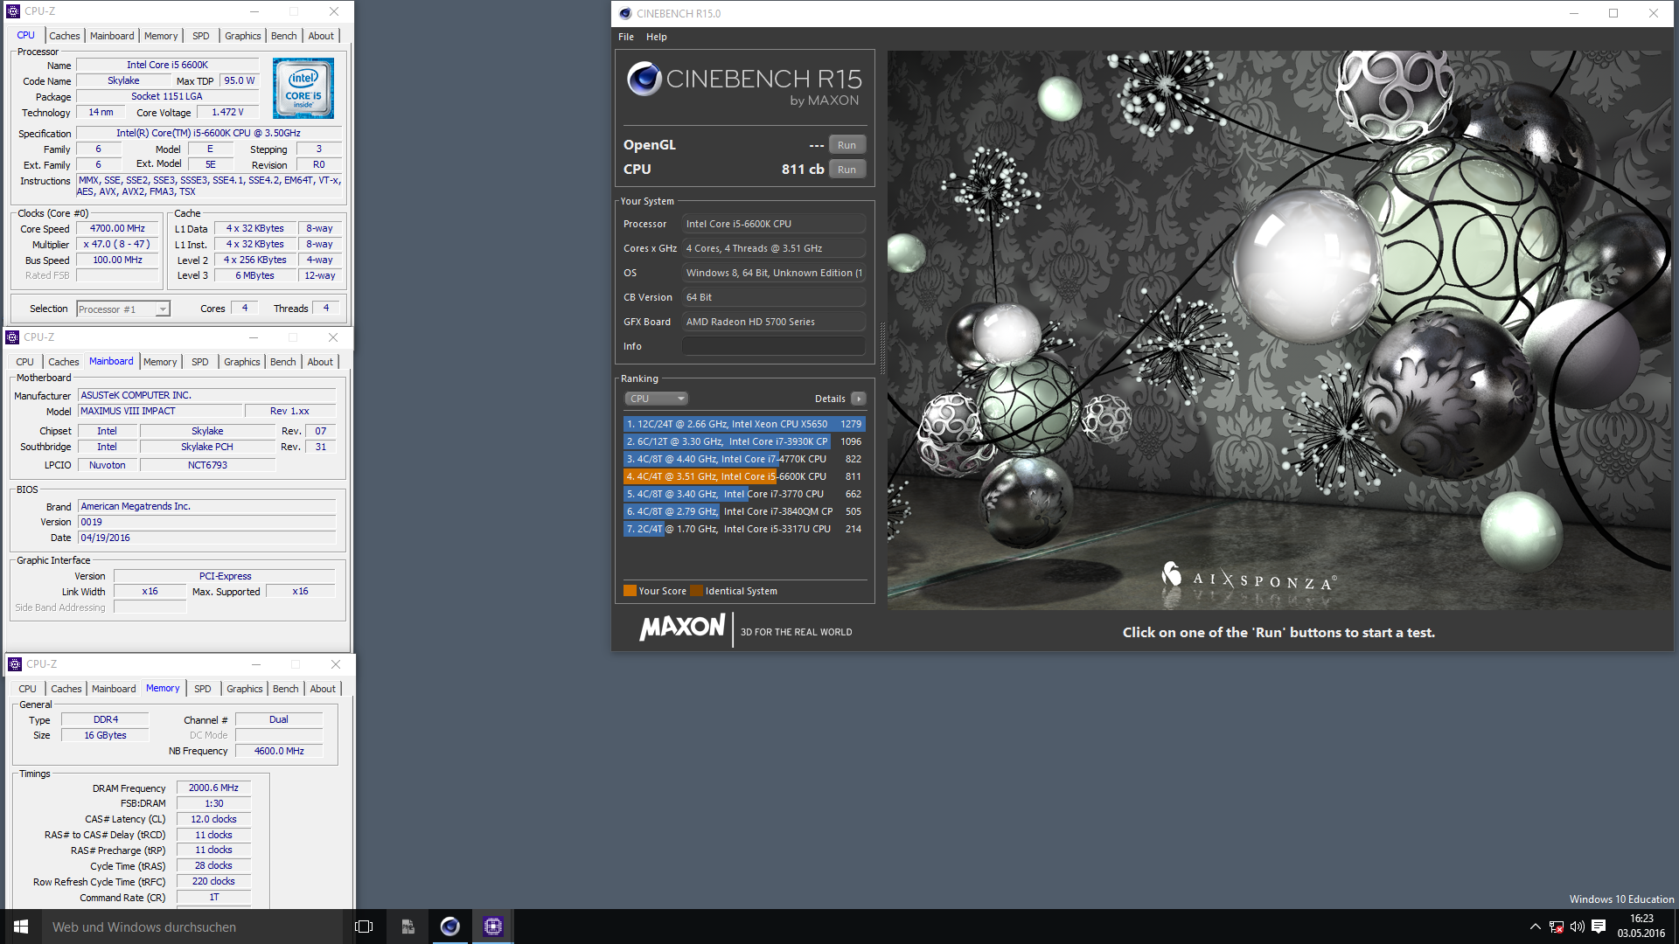Click the BIOS date 04/19/2016 field
This screenshot has width=1679, height=944.
pyautogui.click(x=207, y=538)
